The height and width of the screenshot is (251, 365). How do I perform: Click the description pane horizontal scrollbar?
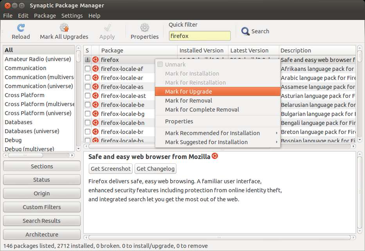pyautogui.click(x=220, y=237)
